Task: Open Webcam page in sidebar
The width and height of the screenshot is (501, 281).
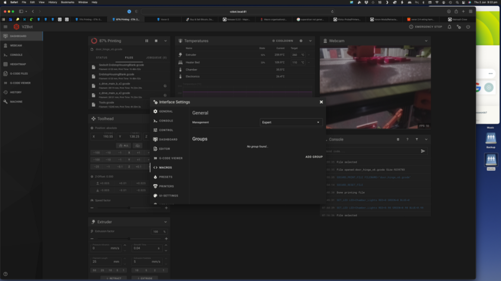Action: click(21, 45)
